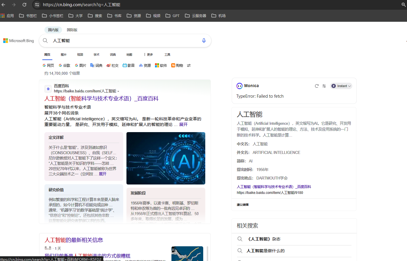407x261 pixels.
Task: Open the 研究价值 card heading
Action: click(x=56, y=190)
